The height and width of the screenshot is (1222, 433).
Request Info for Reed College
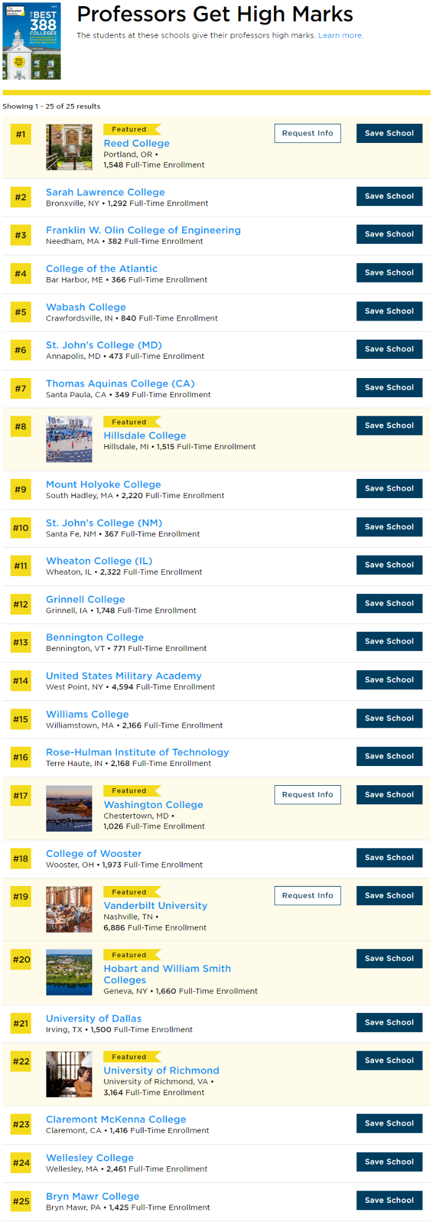tap(307, 133)
